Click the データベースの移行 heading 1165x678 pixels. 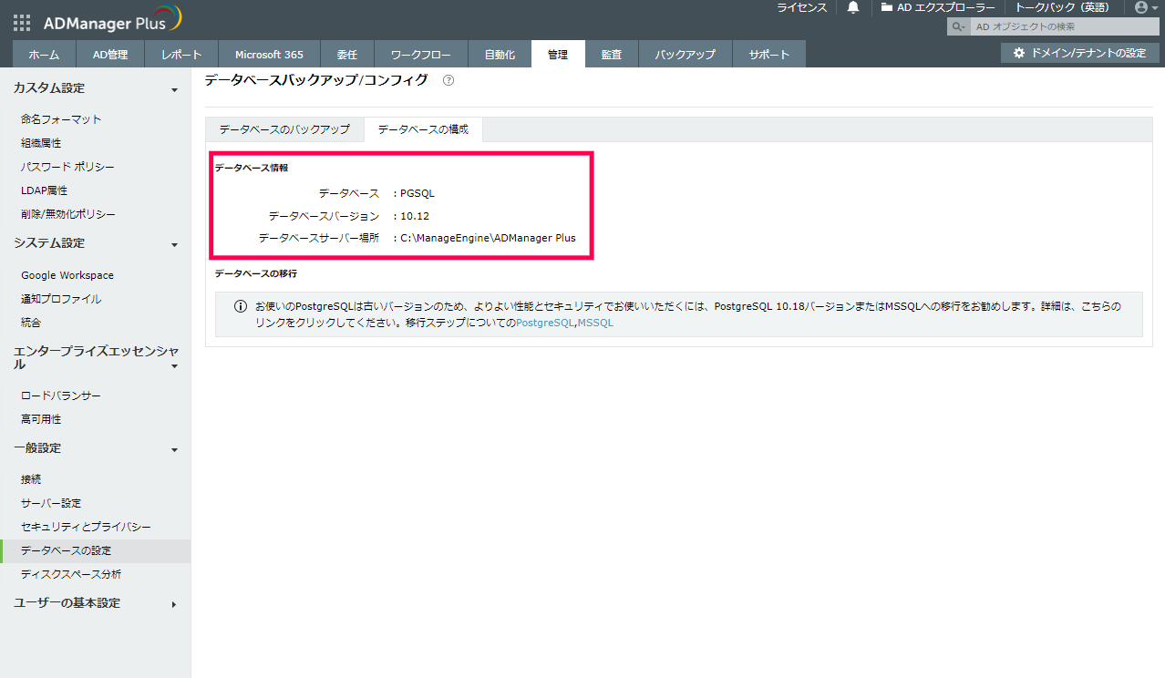[256, 273]
